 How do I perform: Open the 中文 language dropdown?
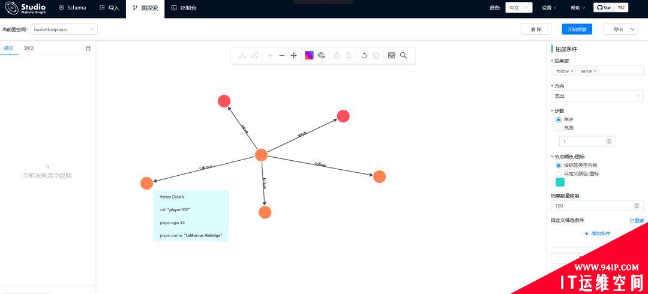pos(518,7)
